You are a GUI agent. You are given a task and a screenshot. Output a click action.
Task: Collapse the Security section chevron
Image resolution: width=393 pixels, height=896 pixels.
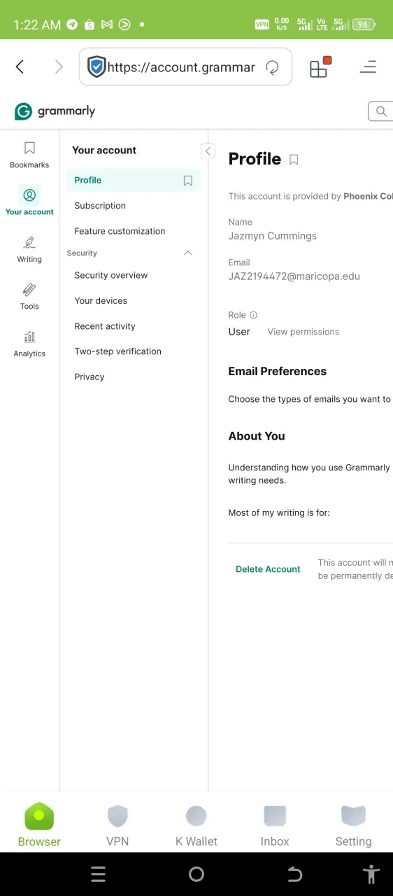pyautogui.click(x=187, y=253)
